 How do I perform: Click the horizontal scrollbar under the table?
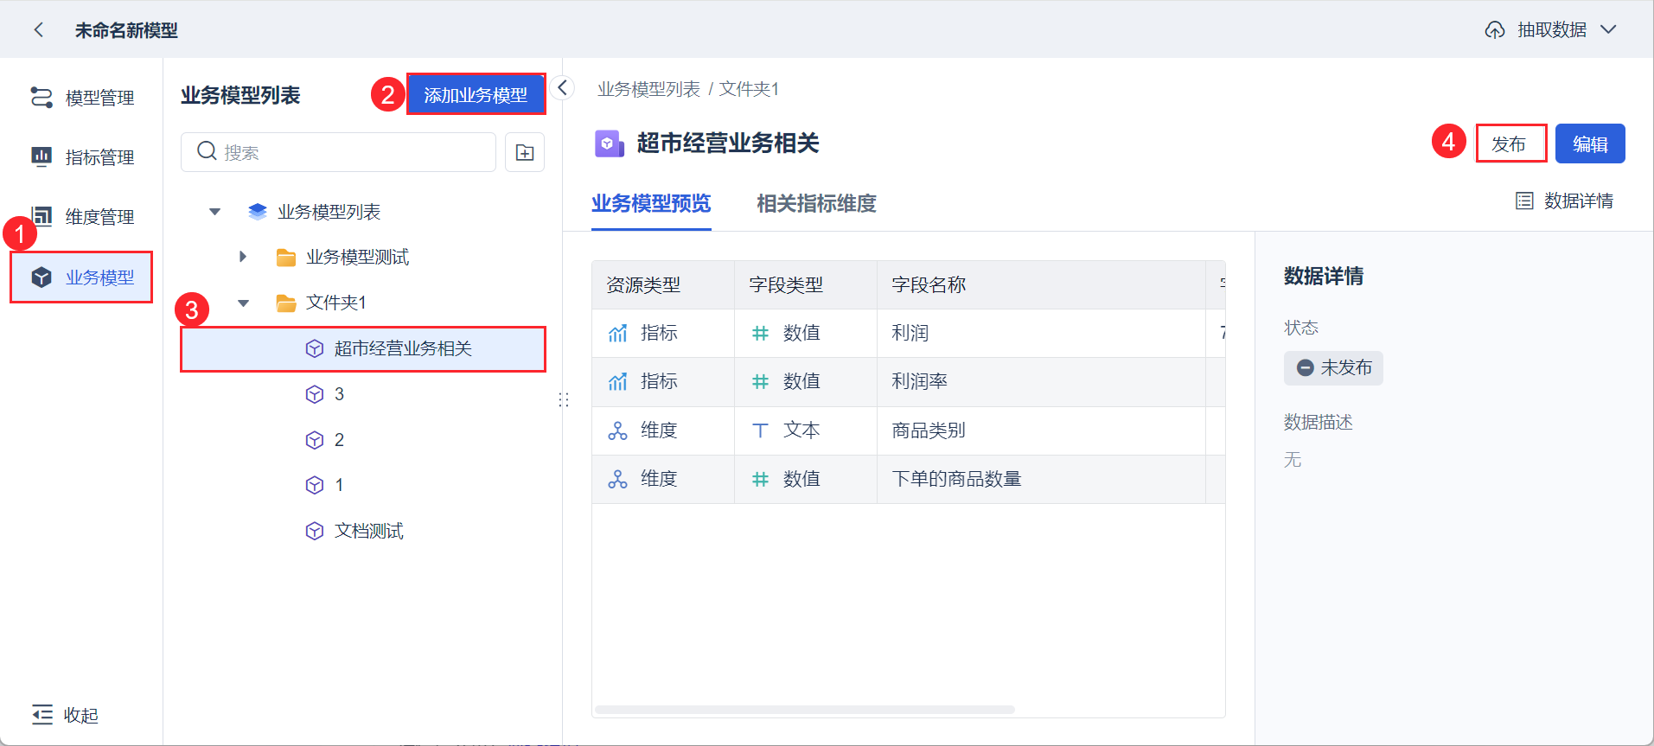[x=804, y=710]
